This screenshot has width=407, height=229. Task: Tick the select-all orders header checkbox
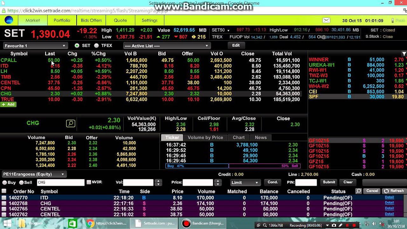4,191
